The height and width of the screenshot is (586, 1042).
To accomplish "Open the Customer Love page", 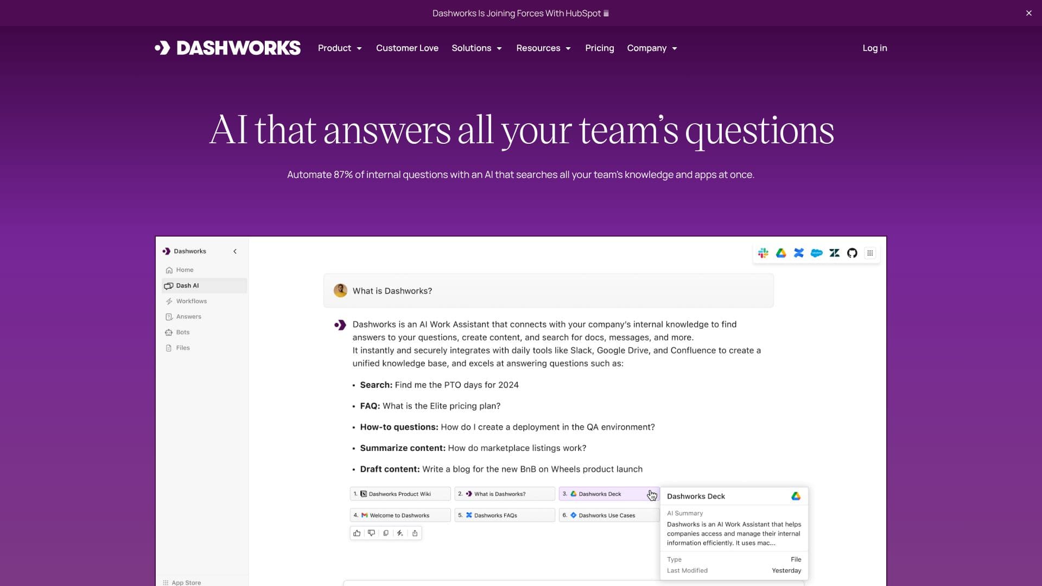I will [x=407, y=48].
